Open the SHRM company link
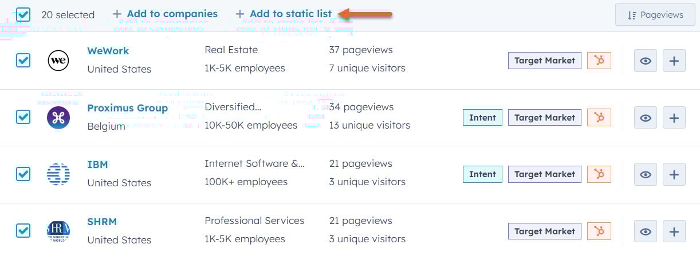700x256 pixels. 102,222
